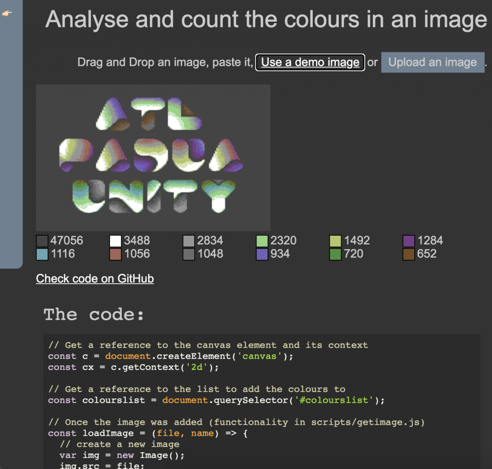
Task: Click the colour count '652'
Action: tap(427, 254)
